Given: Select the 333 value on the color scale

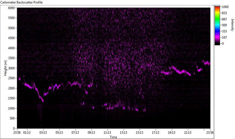Looking at the screenshot, I should (224, 31).
